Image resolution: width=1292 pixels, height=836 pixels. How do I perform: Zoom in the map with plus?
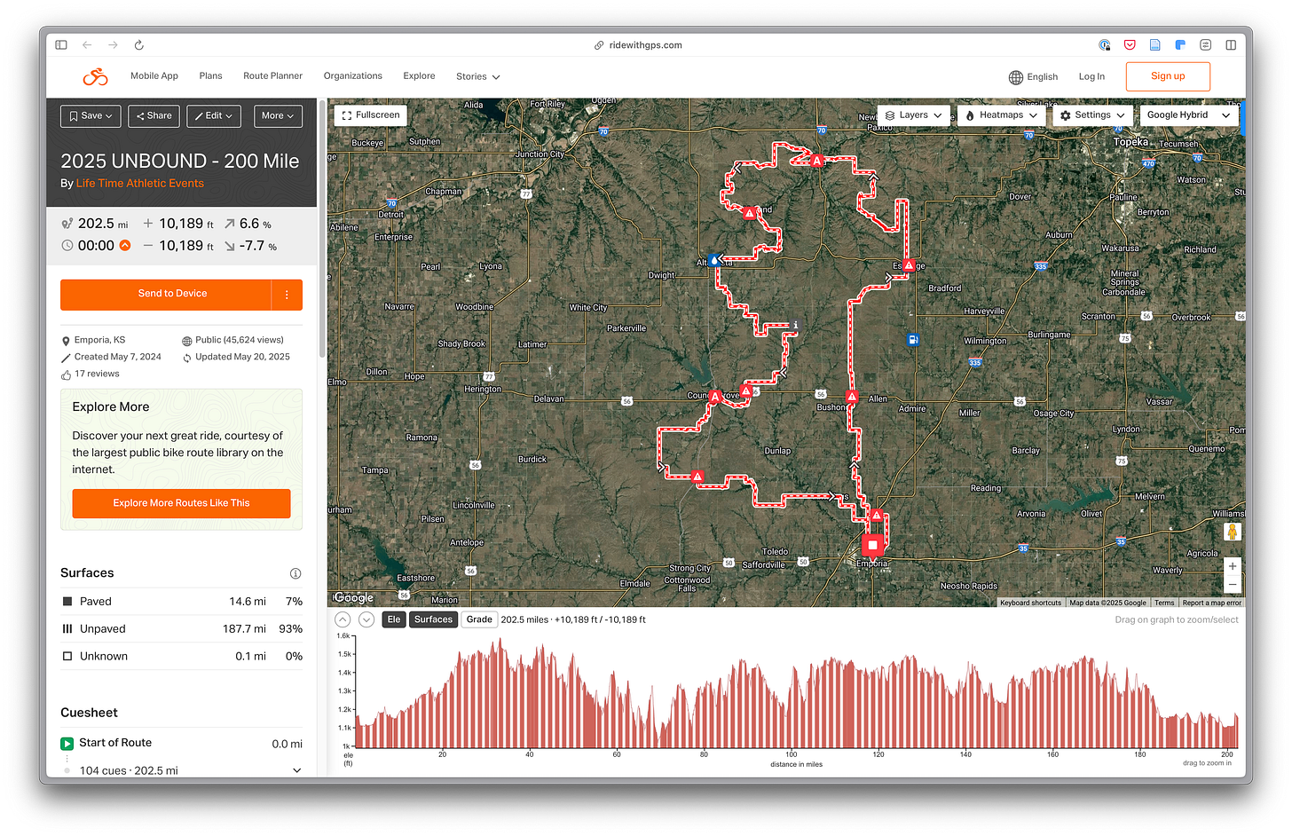(1232, 566)
